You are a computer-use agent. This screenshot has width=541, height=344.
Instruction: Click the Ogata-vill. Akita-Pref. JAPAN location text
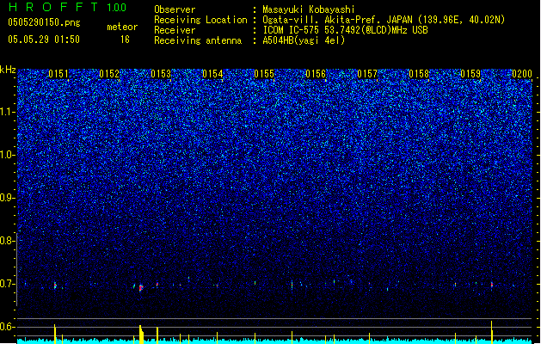(384, 20)
